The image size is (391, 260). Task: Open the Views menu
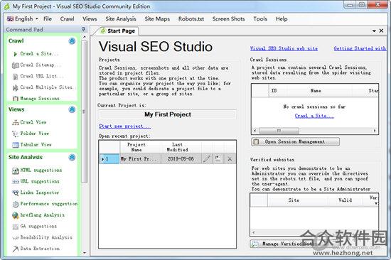(x=90, y=19)
